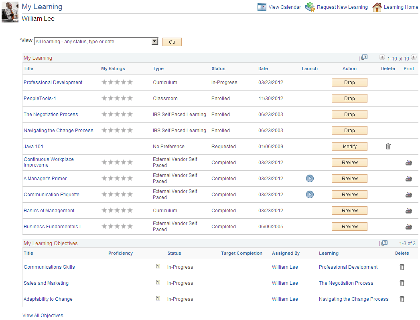Viewport: 420px width, 320px height.
Task: Sort by the Status column header
Action: click(218, 68)
